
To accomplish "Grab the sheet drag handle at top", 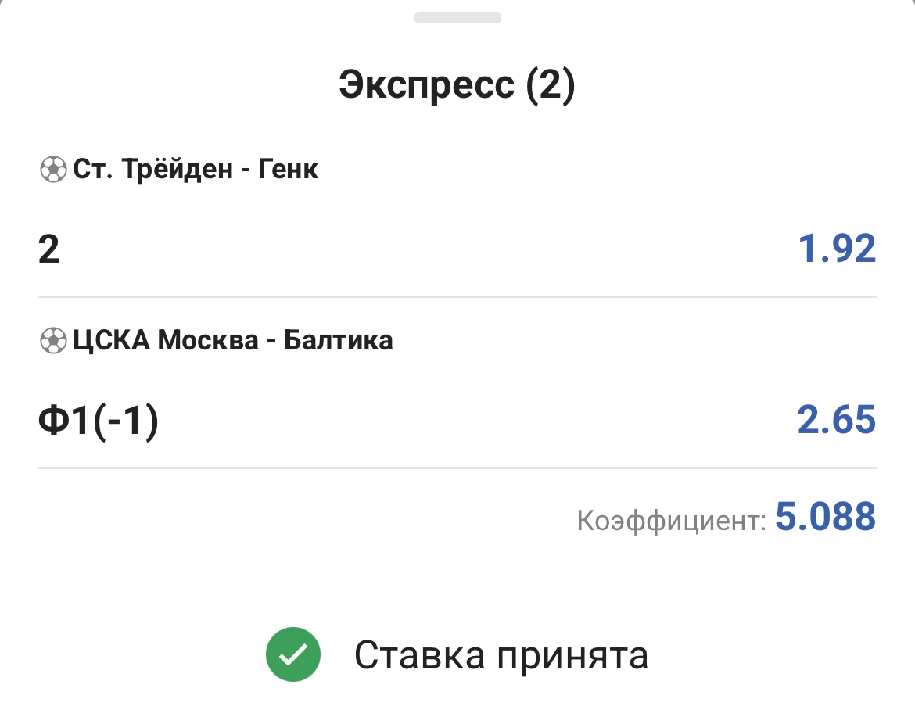I will click(x=457, y=17).
